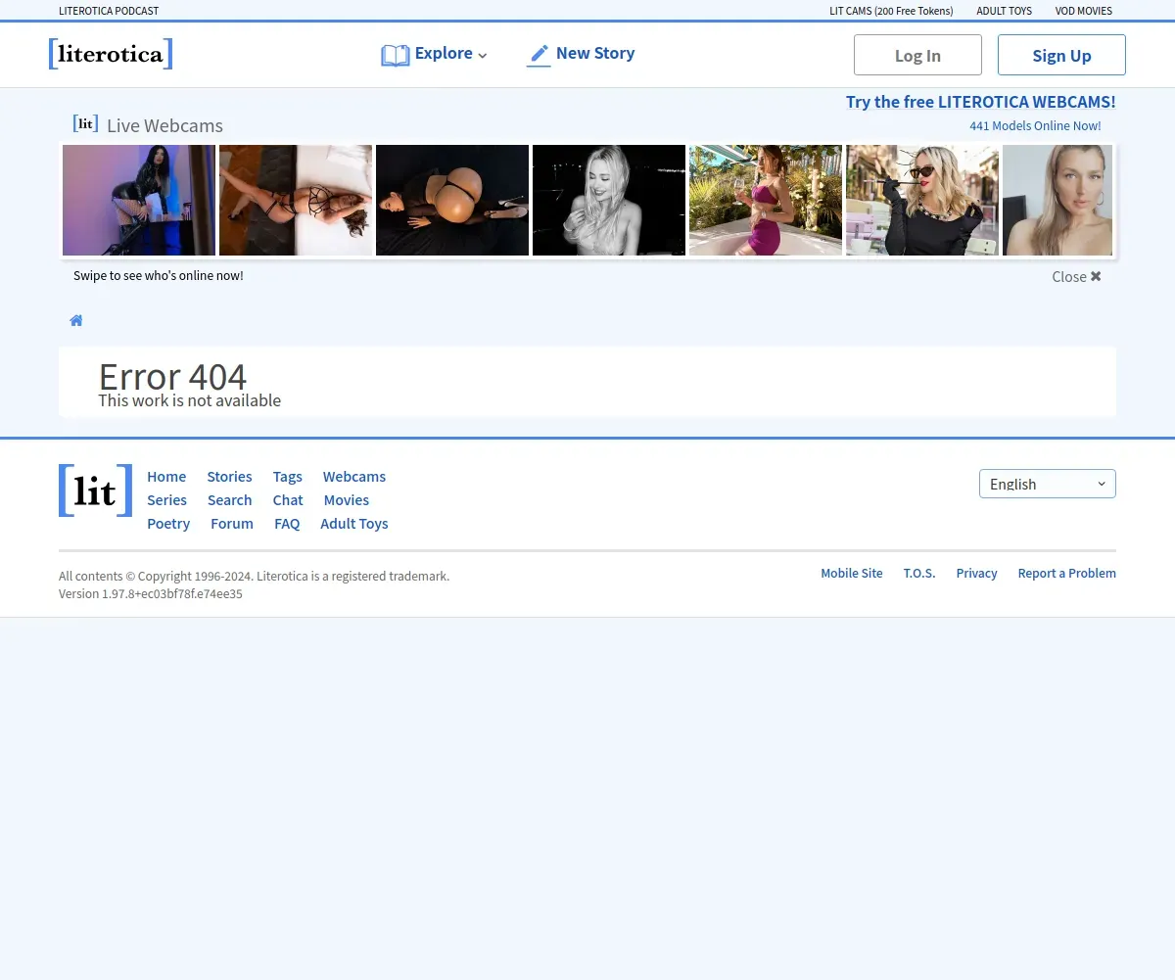
Task: Open Poetry in the footer
Action: pos(168,524)
